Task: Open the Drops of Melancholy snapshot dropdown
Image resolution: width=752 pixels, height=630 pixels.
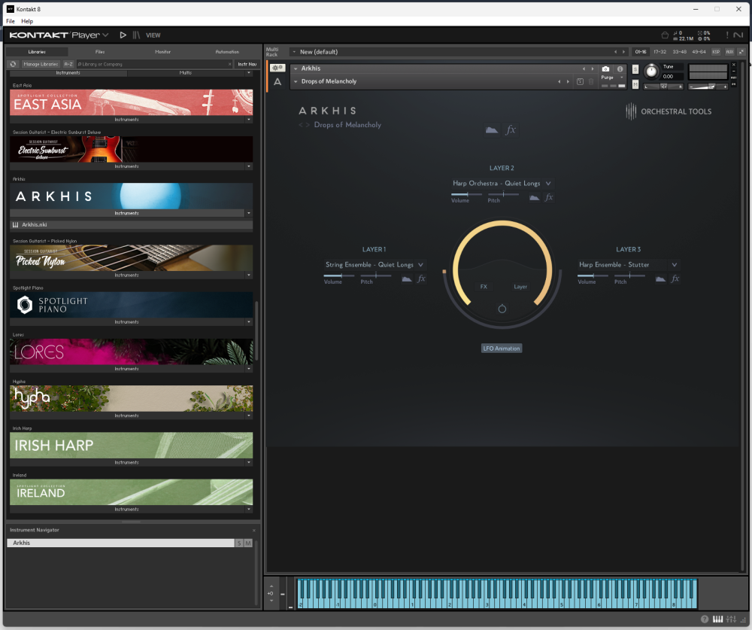Action: pos(296,81)
